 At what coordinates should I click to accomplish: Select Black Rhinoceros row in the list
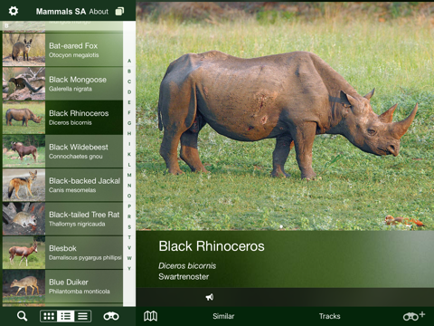click(x=62, y=118)
